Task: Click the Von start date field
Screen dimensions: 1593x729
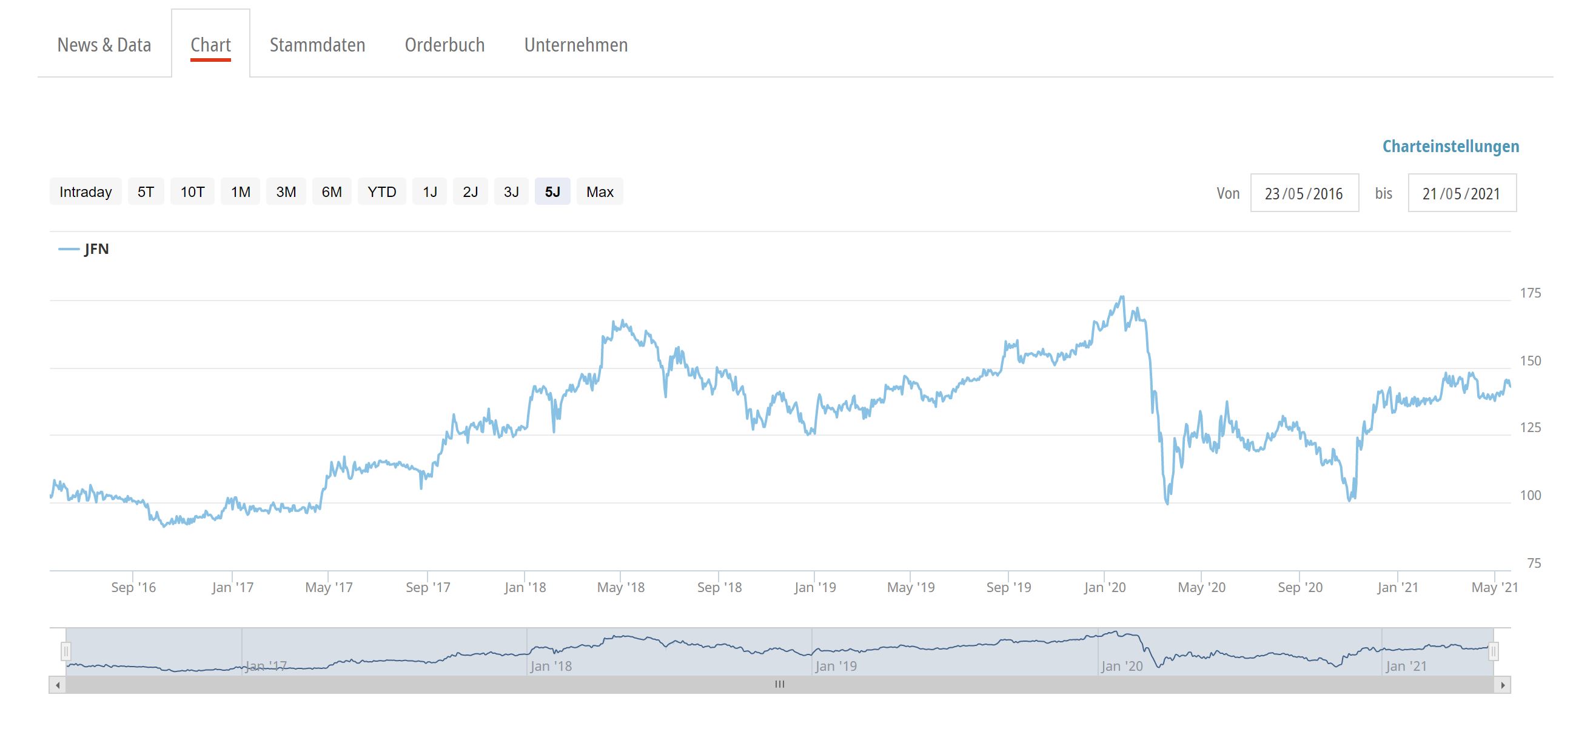Action: [x=1304, y=193]
